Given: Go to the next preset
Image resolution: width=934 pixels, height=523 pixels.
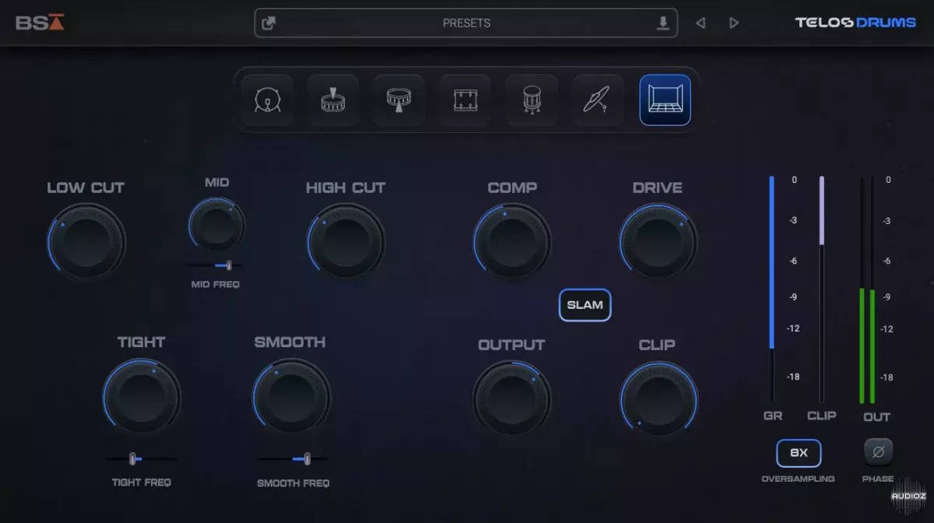Looking at the screenshot, I should (x=734, y=23).
